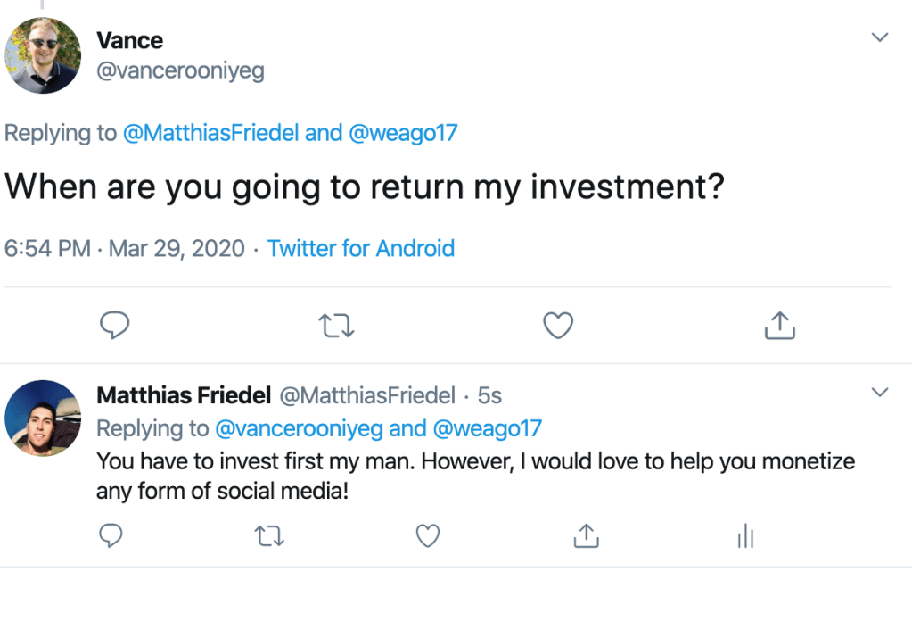
Task: Open the 6:54 PM Mar 29, 2020 timestamp
Action: click(x=125, y=248)
